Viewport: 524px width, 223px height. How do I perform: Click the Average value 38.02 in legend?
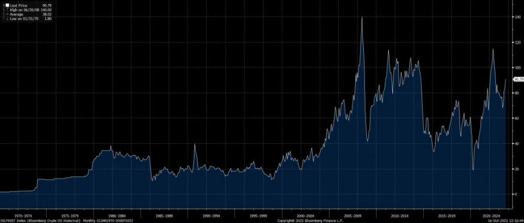pos(47,14)
